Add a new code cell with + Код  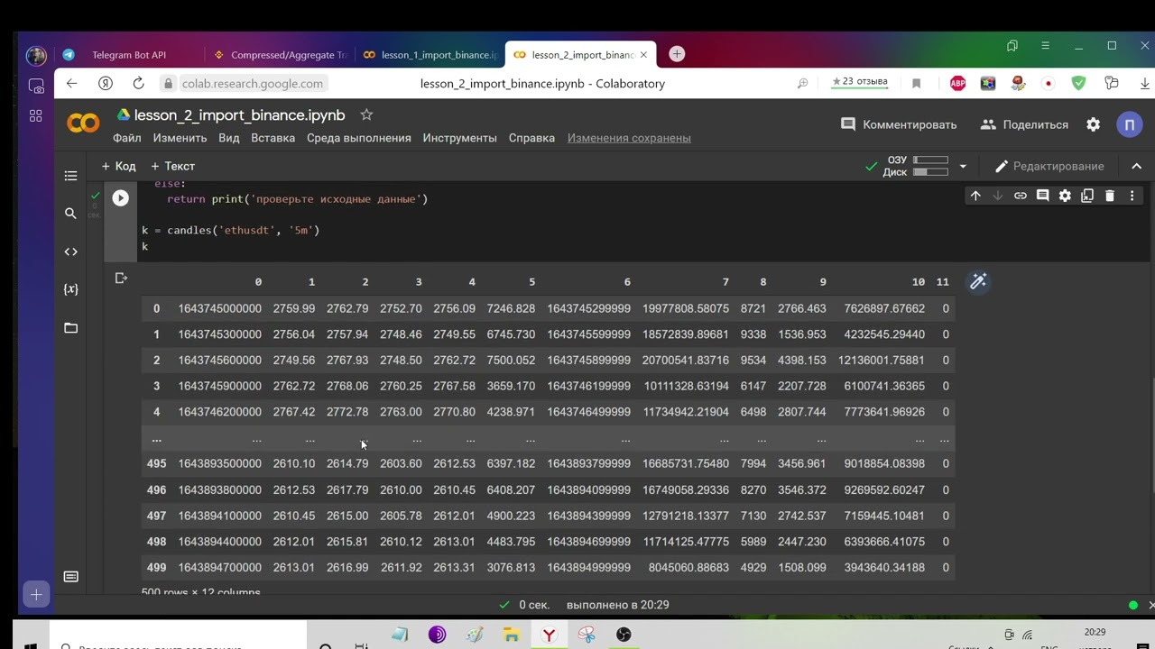(x=118, y=166)
